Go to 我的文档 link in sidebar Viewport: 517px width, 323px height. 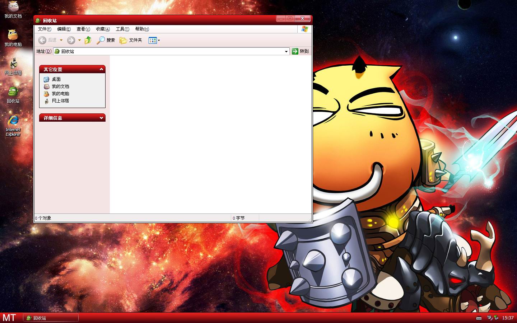[56, 86]
